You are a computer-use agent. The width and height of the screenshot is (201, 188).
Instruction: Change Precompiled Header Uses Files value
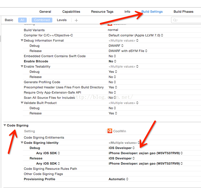[x=113, y=87]
